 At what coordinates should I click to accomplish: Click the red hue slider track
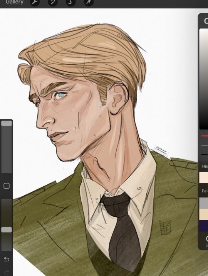205,136
